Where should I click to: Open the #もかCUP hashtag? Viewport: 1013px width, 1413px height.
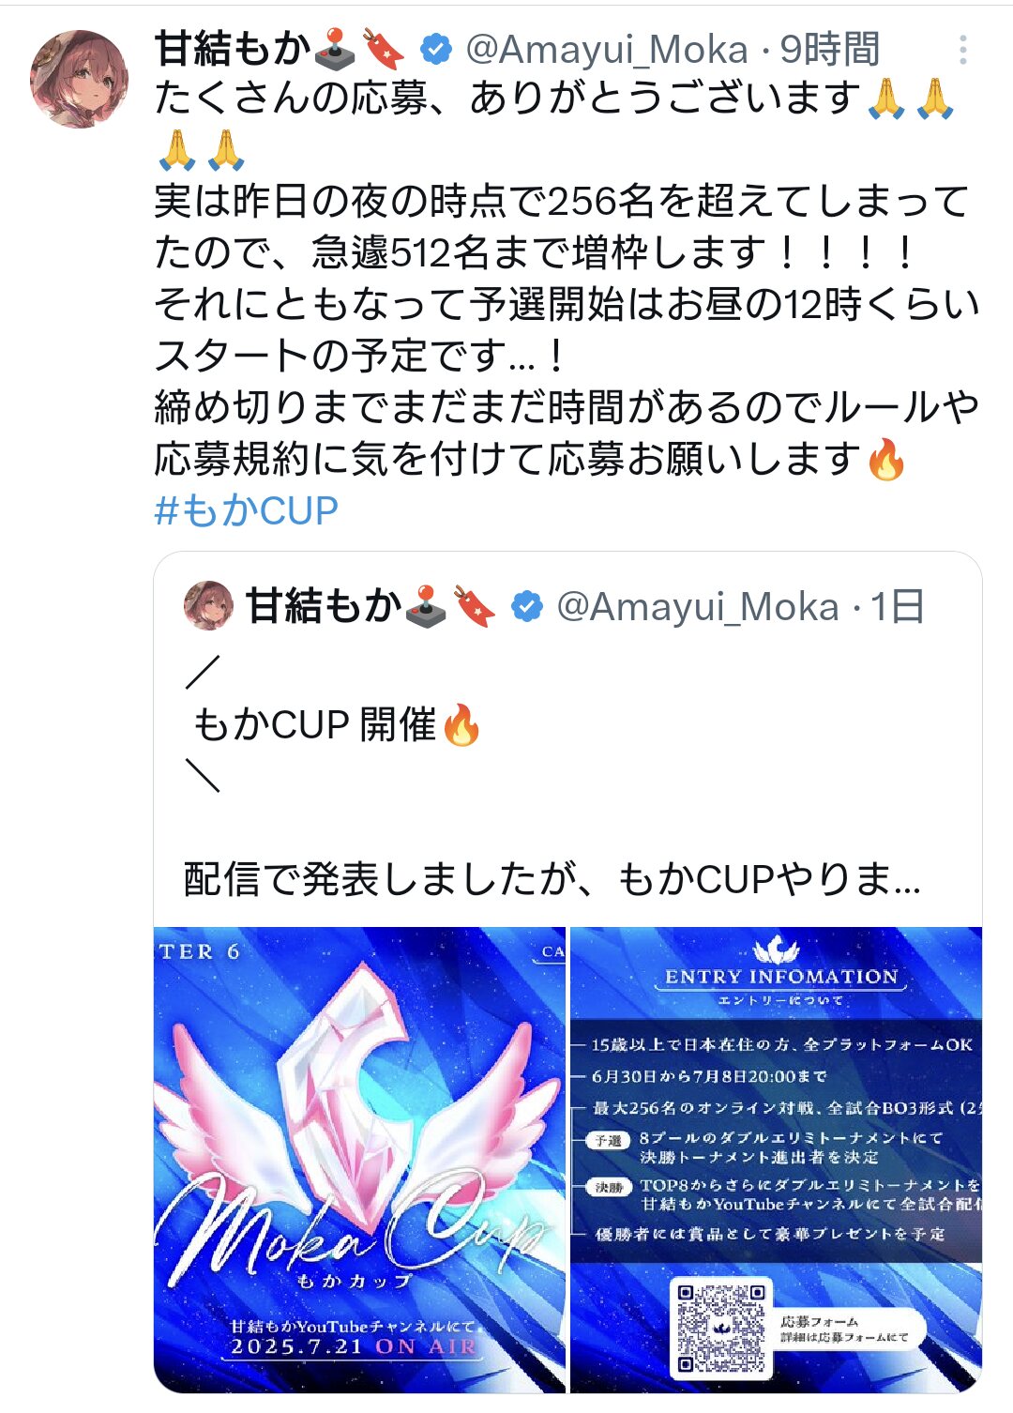click(246, 511)
